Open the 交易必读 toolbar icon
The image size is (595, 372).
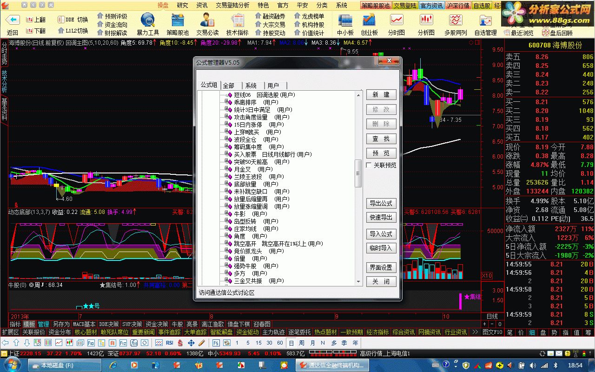(x=207, y=20)
